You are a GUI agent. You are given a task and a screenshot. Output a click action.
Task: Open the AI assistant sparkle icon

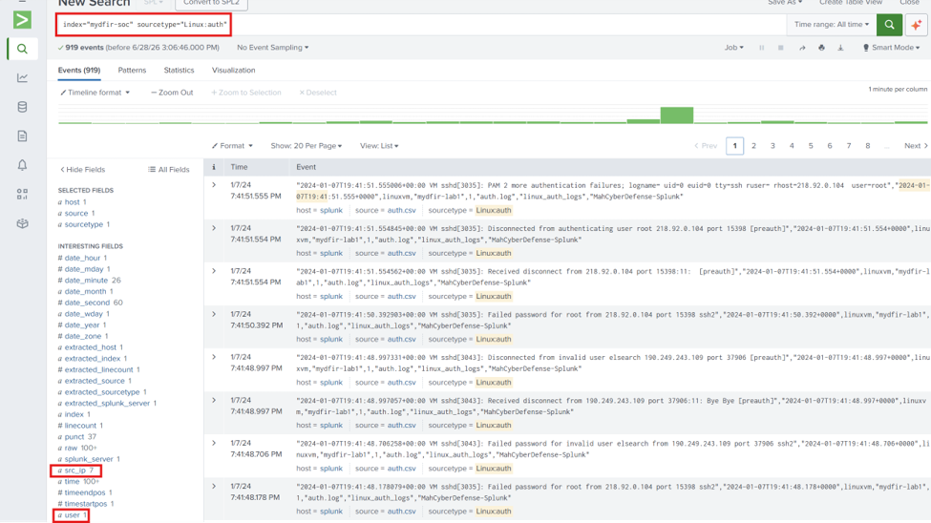tap(916, 25)
